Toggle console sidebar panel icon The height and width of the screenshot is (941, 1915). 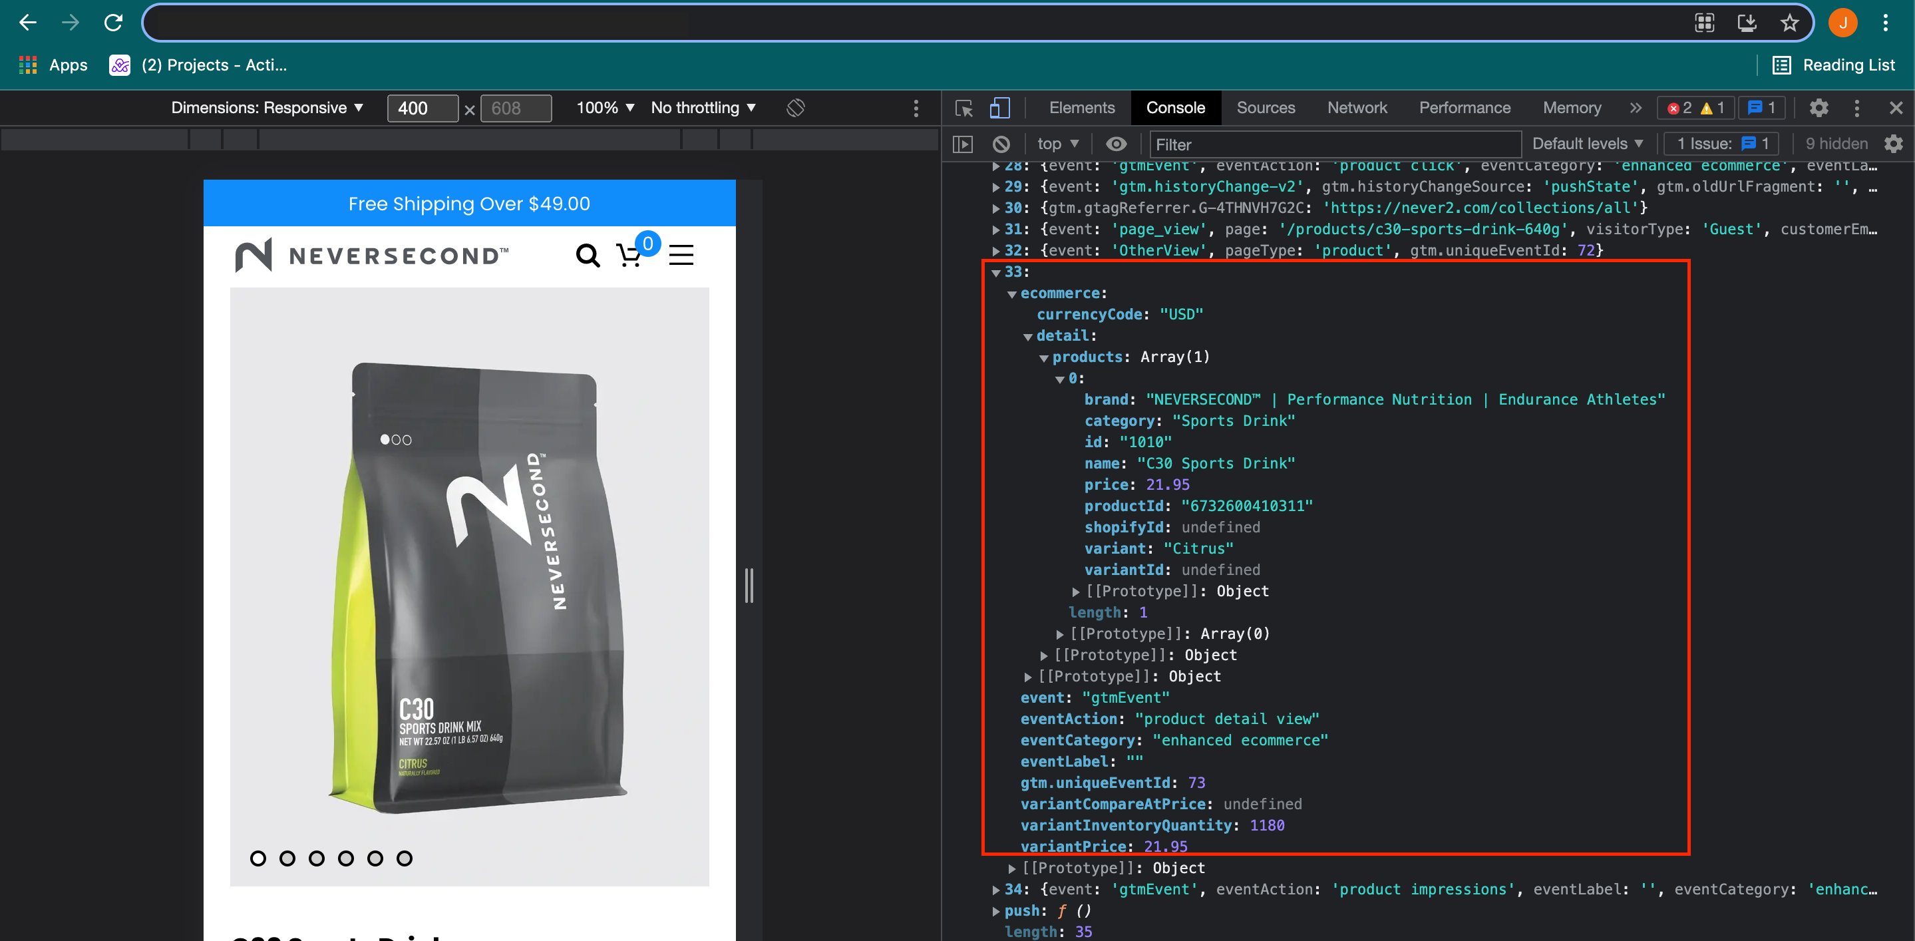click(963, 144)
